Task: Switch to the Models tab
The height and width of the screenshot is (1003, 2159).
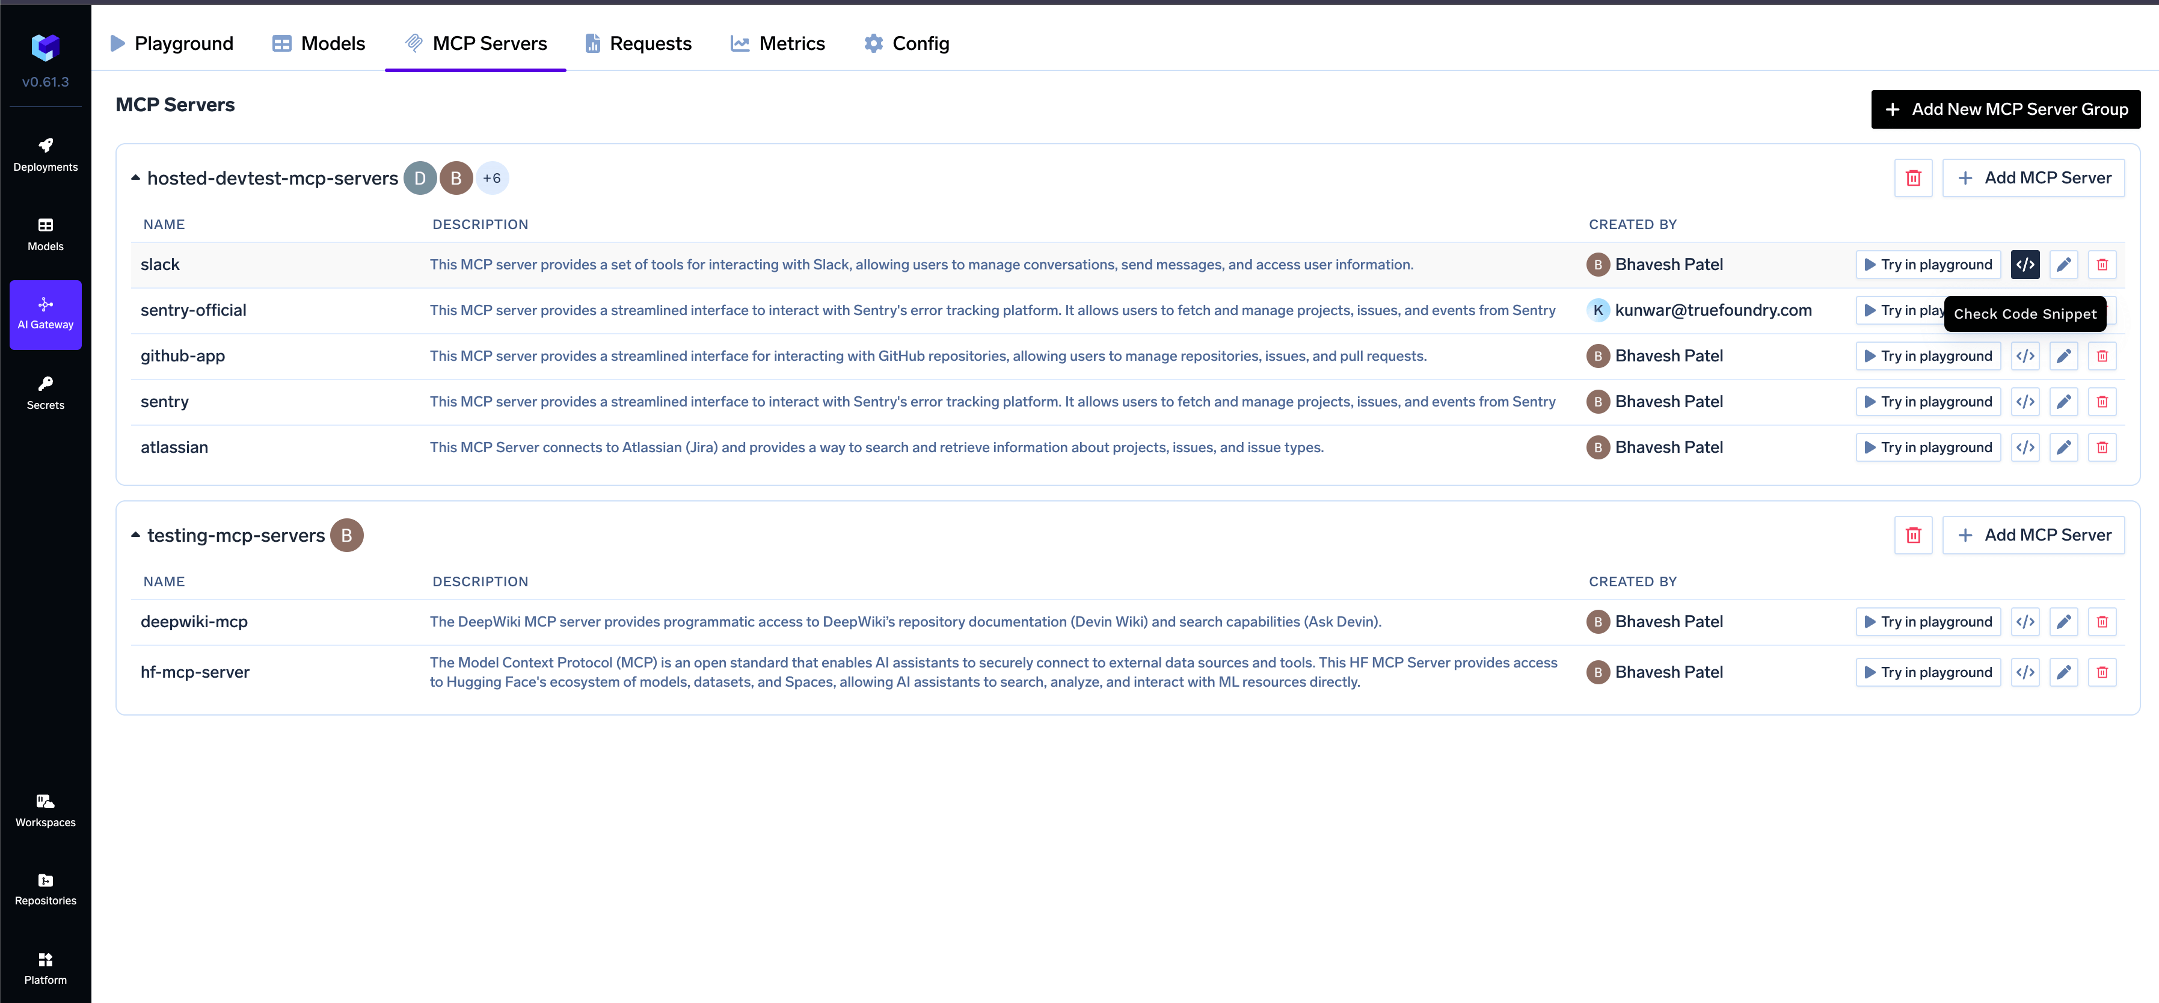Action: (319, 43)
